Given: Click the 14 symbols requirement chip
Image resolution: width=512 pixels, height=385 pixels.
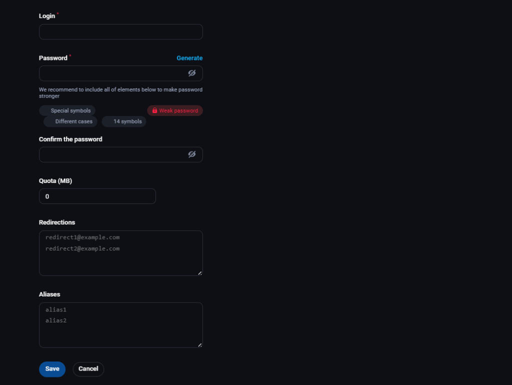Looking at the screenshot, I should pyautogui.click(x=124, y=121).
